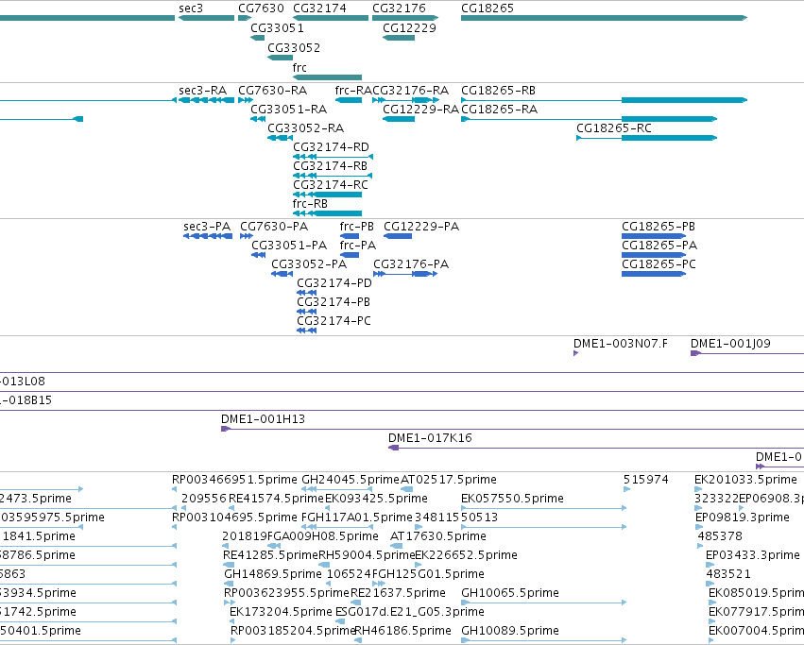This screenshot has height=645, width=804.
Task: Click the CG32176-PA protein label
Action: (x=411, y=264)
